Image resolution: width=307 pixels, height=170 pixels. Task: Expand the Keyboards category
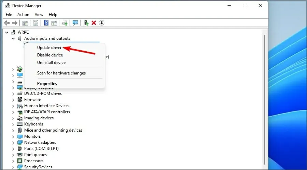coord(13,124)
